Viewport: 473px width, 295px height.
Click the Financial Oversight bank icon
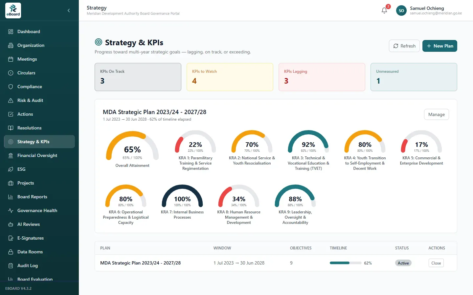tap(11, 155)
